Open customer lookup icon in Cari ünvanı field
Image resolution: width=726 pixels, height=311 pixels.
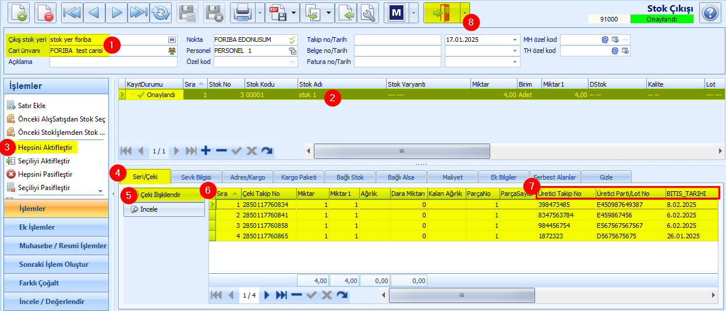coord(172,51)
